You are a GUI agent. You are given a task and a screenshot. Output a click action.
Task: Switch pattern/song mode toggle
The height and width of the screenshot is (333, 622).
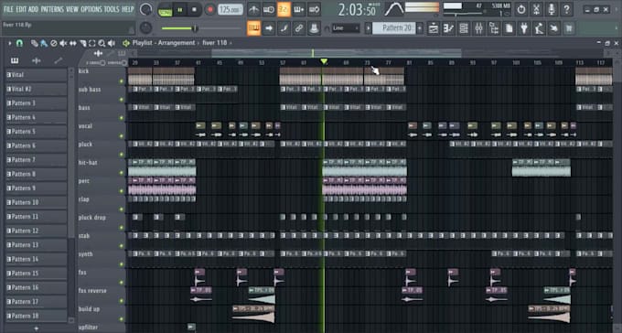coord(165,10)
